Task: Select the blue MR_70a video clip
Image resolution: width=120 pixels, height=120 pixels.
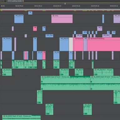Action: coord(49,36)
